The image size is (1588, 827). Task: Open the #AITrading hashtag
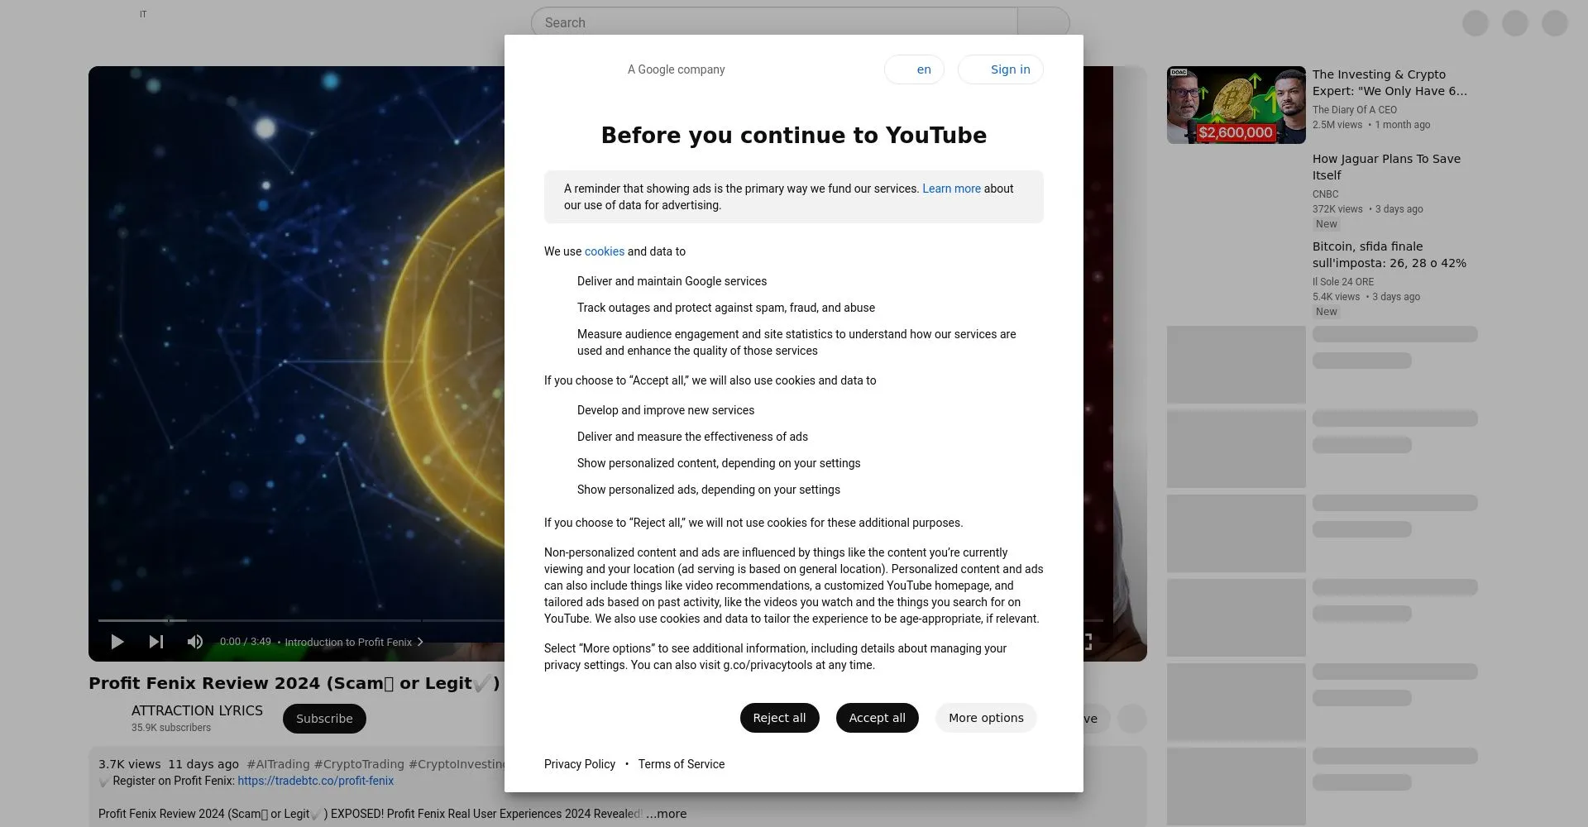pos(278,764)
